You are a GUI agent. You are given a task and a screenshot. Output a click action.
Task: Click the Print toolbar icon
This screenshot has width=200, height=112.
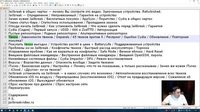click(17, 5)
